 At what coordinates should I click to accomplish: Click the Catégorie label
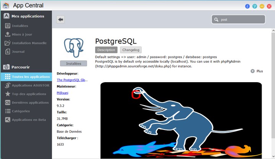click(x=65, y=125)
